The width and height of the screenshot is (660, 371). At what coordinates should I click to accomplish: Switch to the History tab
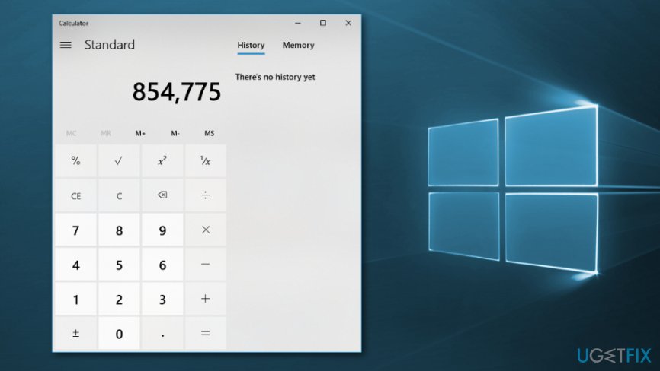(x=251, y=46)
